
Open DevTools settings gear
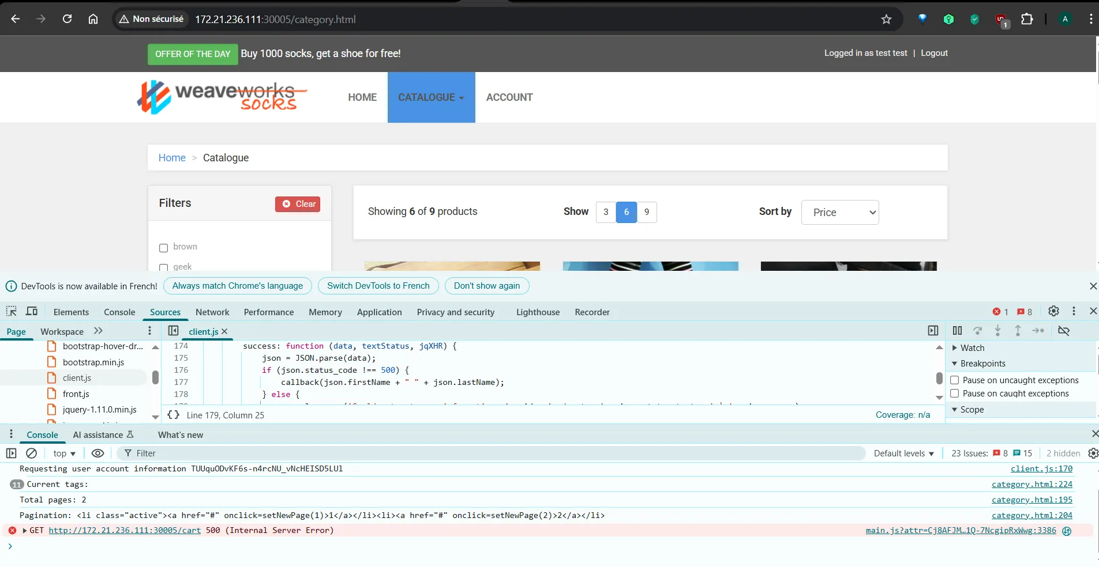pyautogui.click(x=1053, y=311)
